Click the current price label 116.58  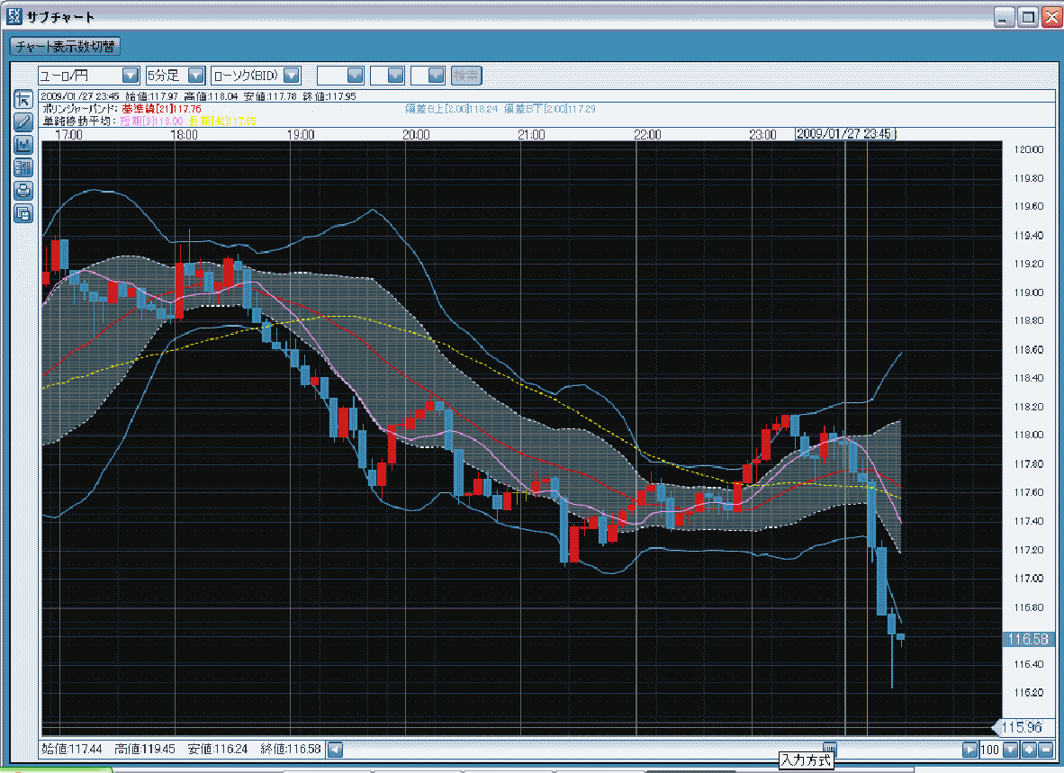pos(1029,639)
